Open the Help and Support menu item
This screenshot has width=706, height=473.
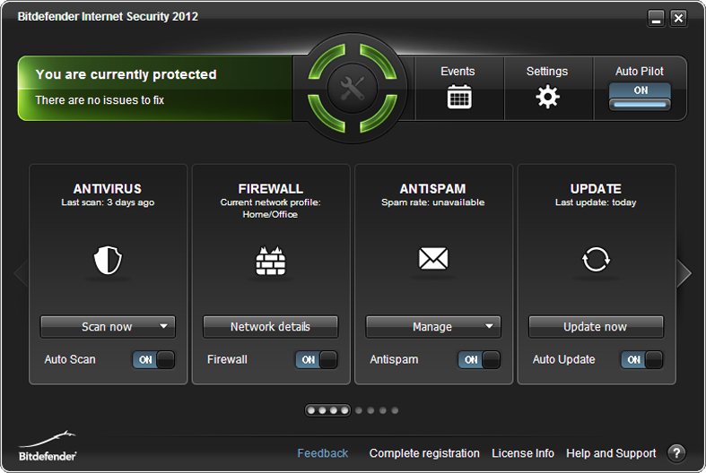[611, 453]
